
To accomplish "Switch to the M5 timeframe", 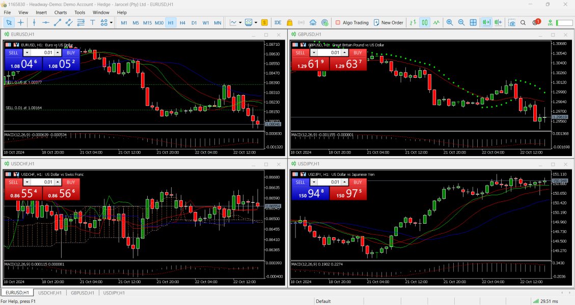I will tap(135, 23).
